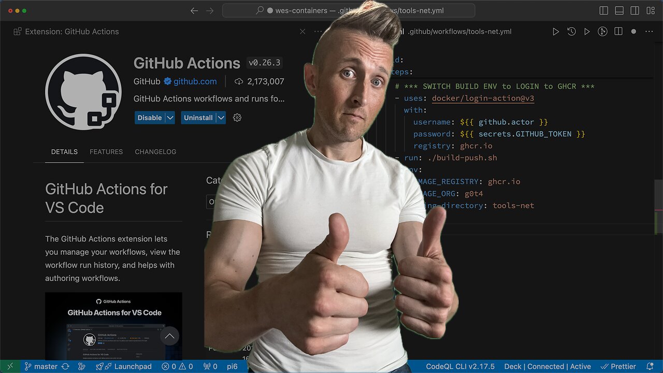The image size is (663, 373).
Task: Open the CHANGELOG tab
Action: tap(155, 152)
